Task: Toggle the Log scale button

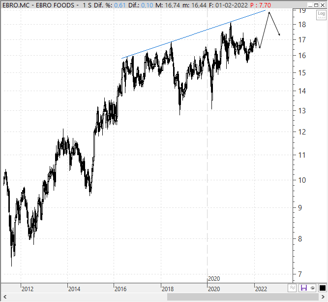Action: [x=321, y=15]
